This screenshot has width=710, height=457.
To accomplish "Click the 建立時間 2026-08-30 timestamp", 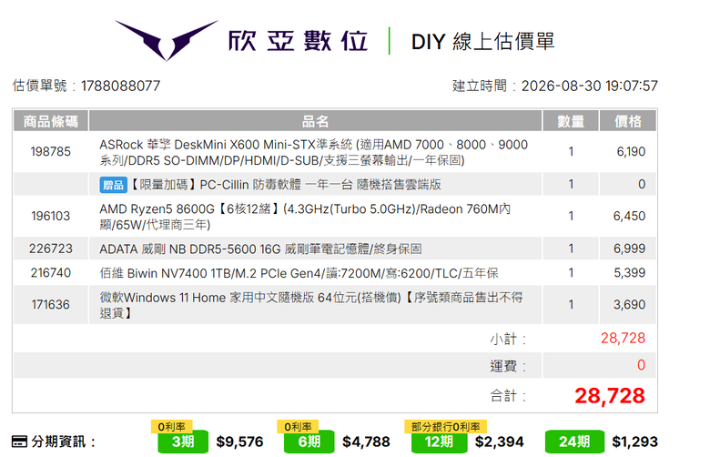I will (554, 86).
